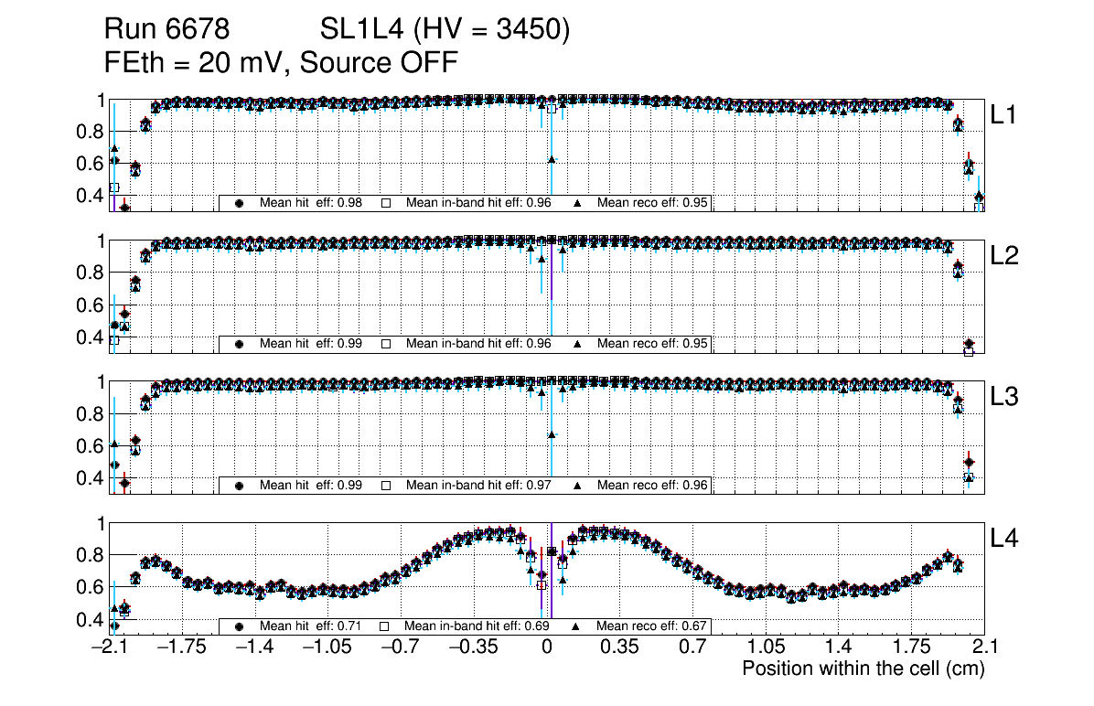Click the 'FEth = 20 mV, Source OFF' subtitle
This screenshot has height=706, width=1094.
280,63
